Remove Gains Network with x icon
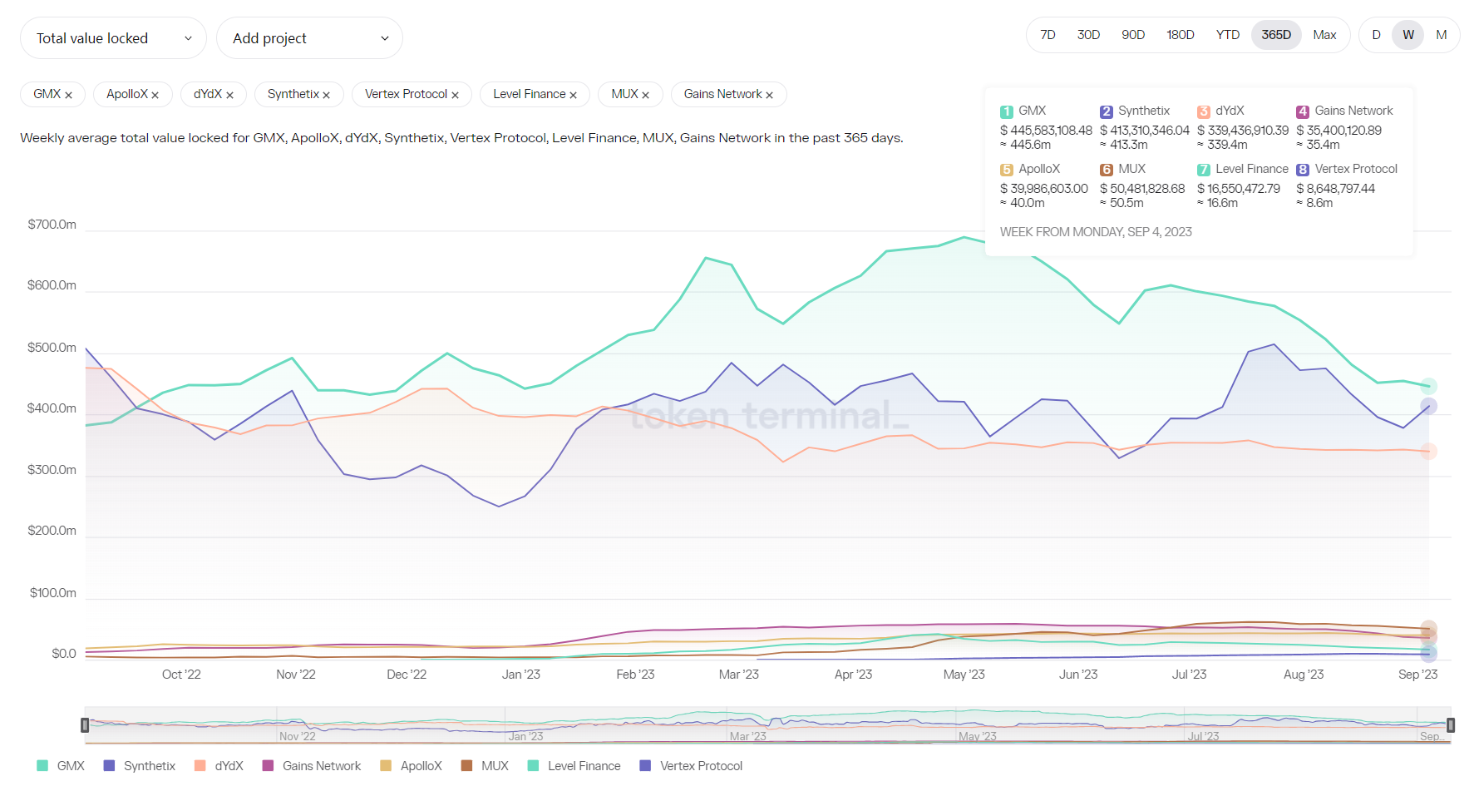 click(x=769, y=96)
